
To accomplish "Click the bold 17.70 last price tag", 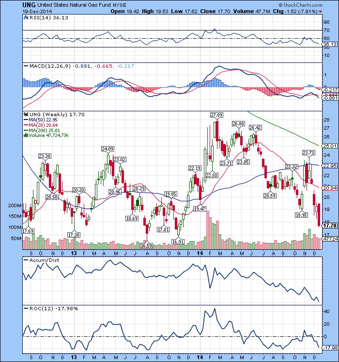I will pyautogui.click(x=330, y=226).
